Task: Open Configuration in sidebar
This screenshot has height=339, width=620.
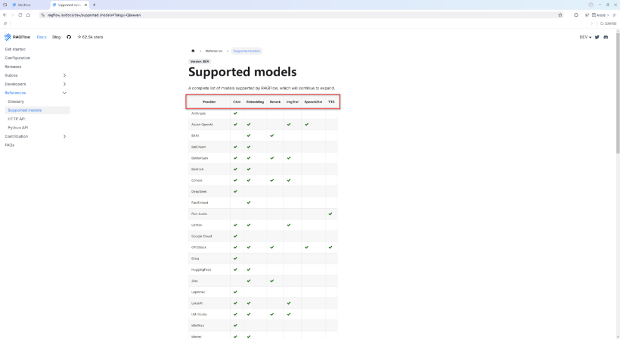Action: click(x=17, y=58)
